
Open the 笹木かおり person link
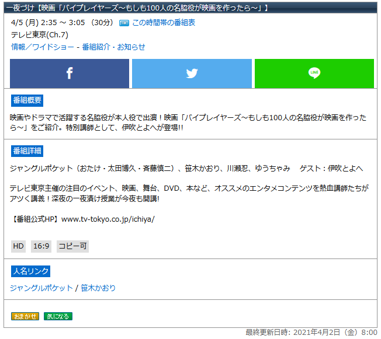pos(98,288)
